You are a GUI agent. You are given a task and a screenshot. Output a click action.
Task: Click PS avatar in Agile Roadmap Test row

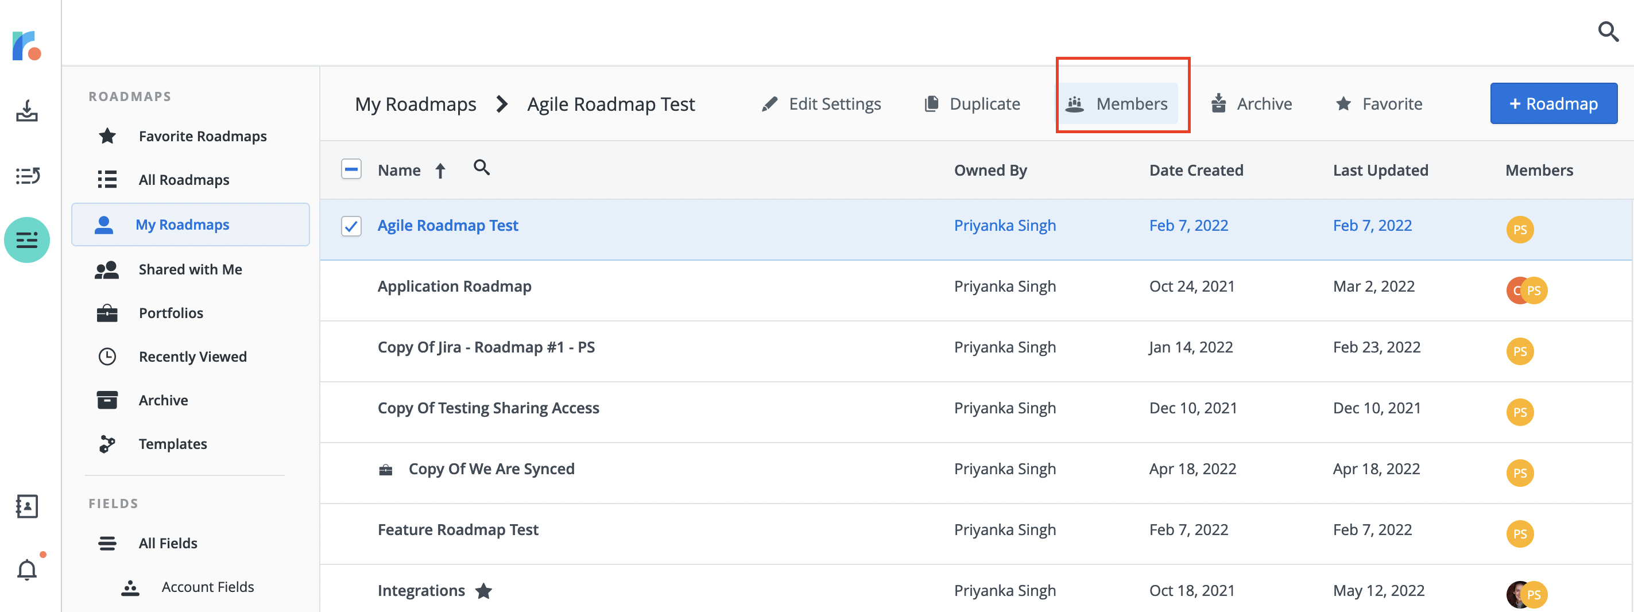pyautogui.click(x=1520, y=229)
